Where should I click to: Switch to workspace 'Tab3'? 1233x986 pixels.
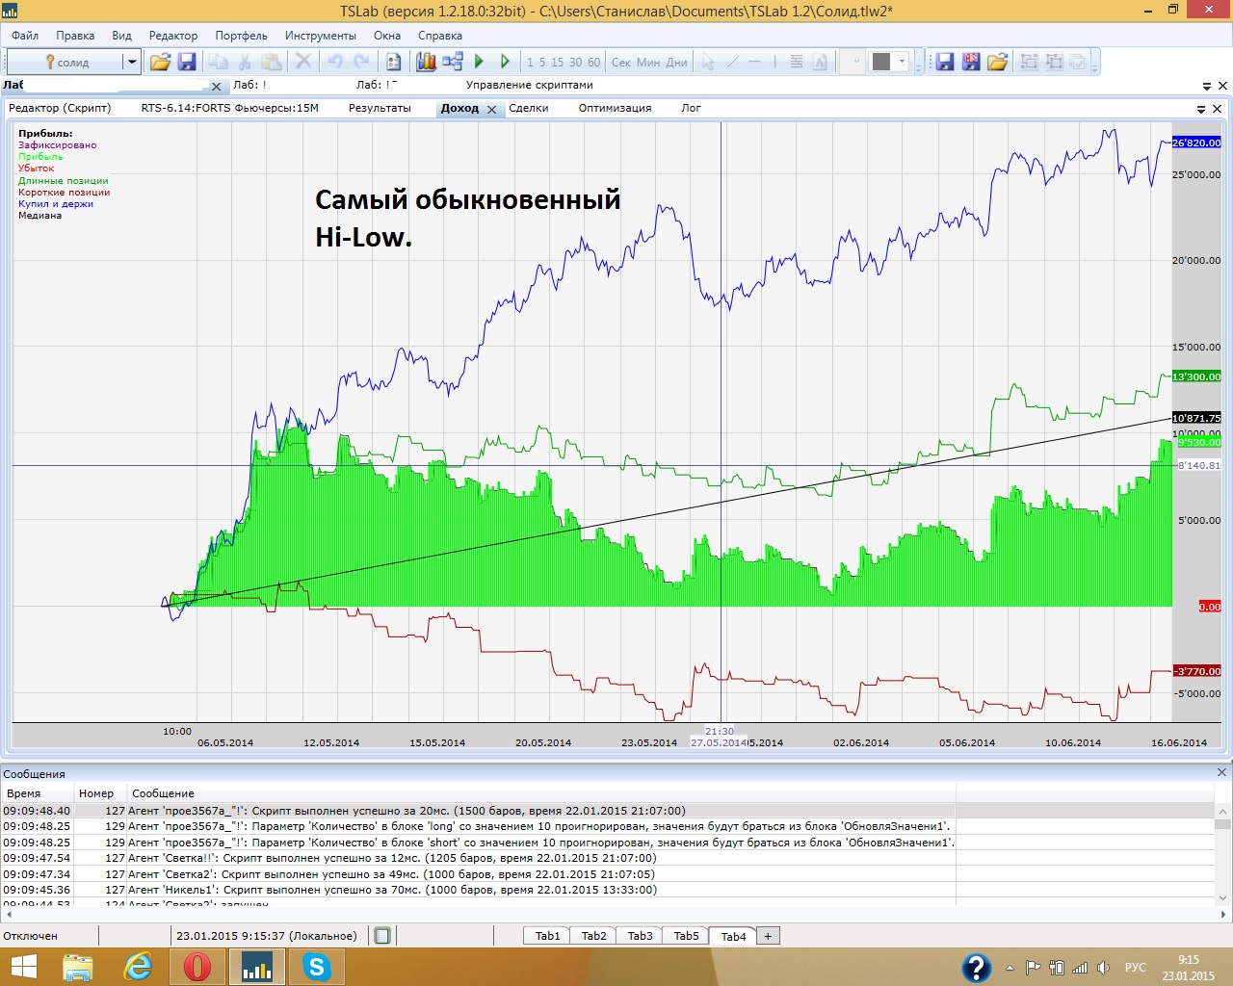pos(640,936)
